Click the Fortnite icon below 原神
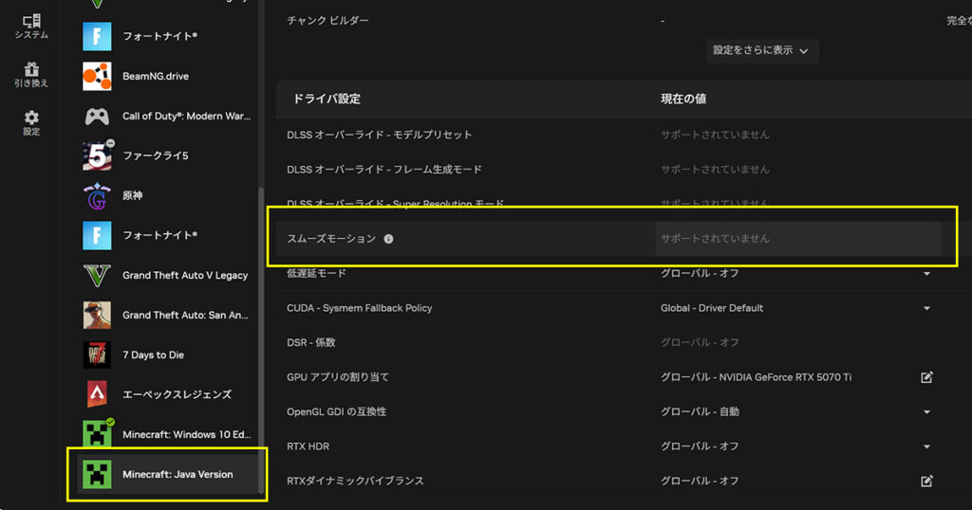This screenshot has height=510, width=972. pyautogui.click(x=98, y=235)
